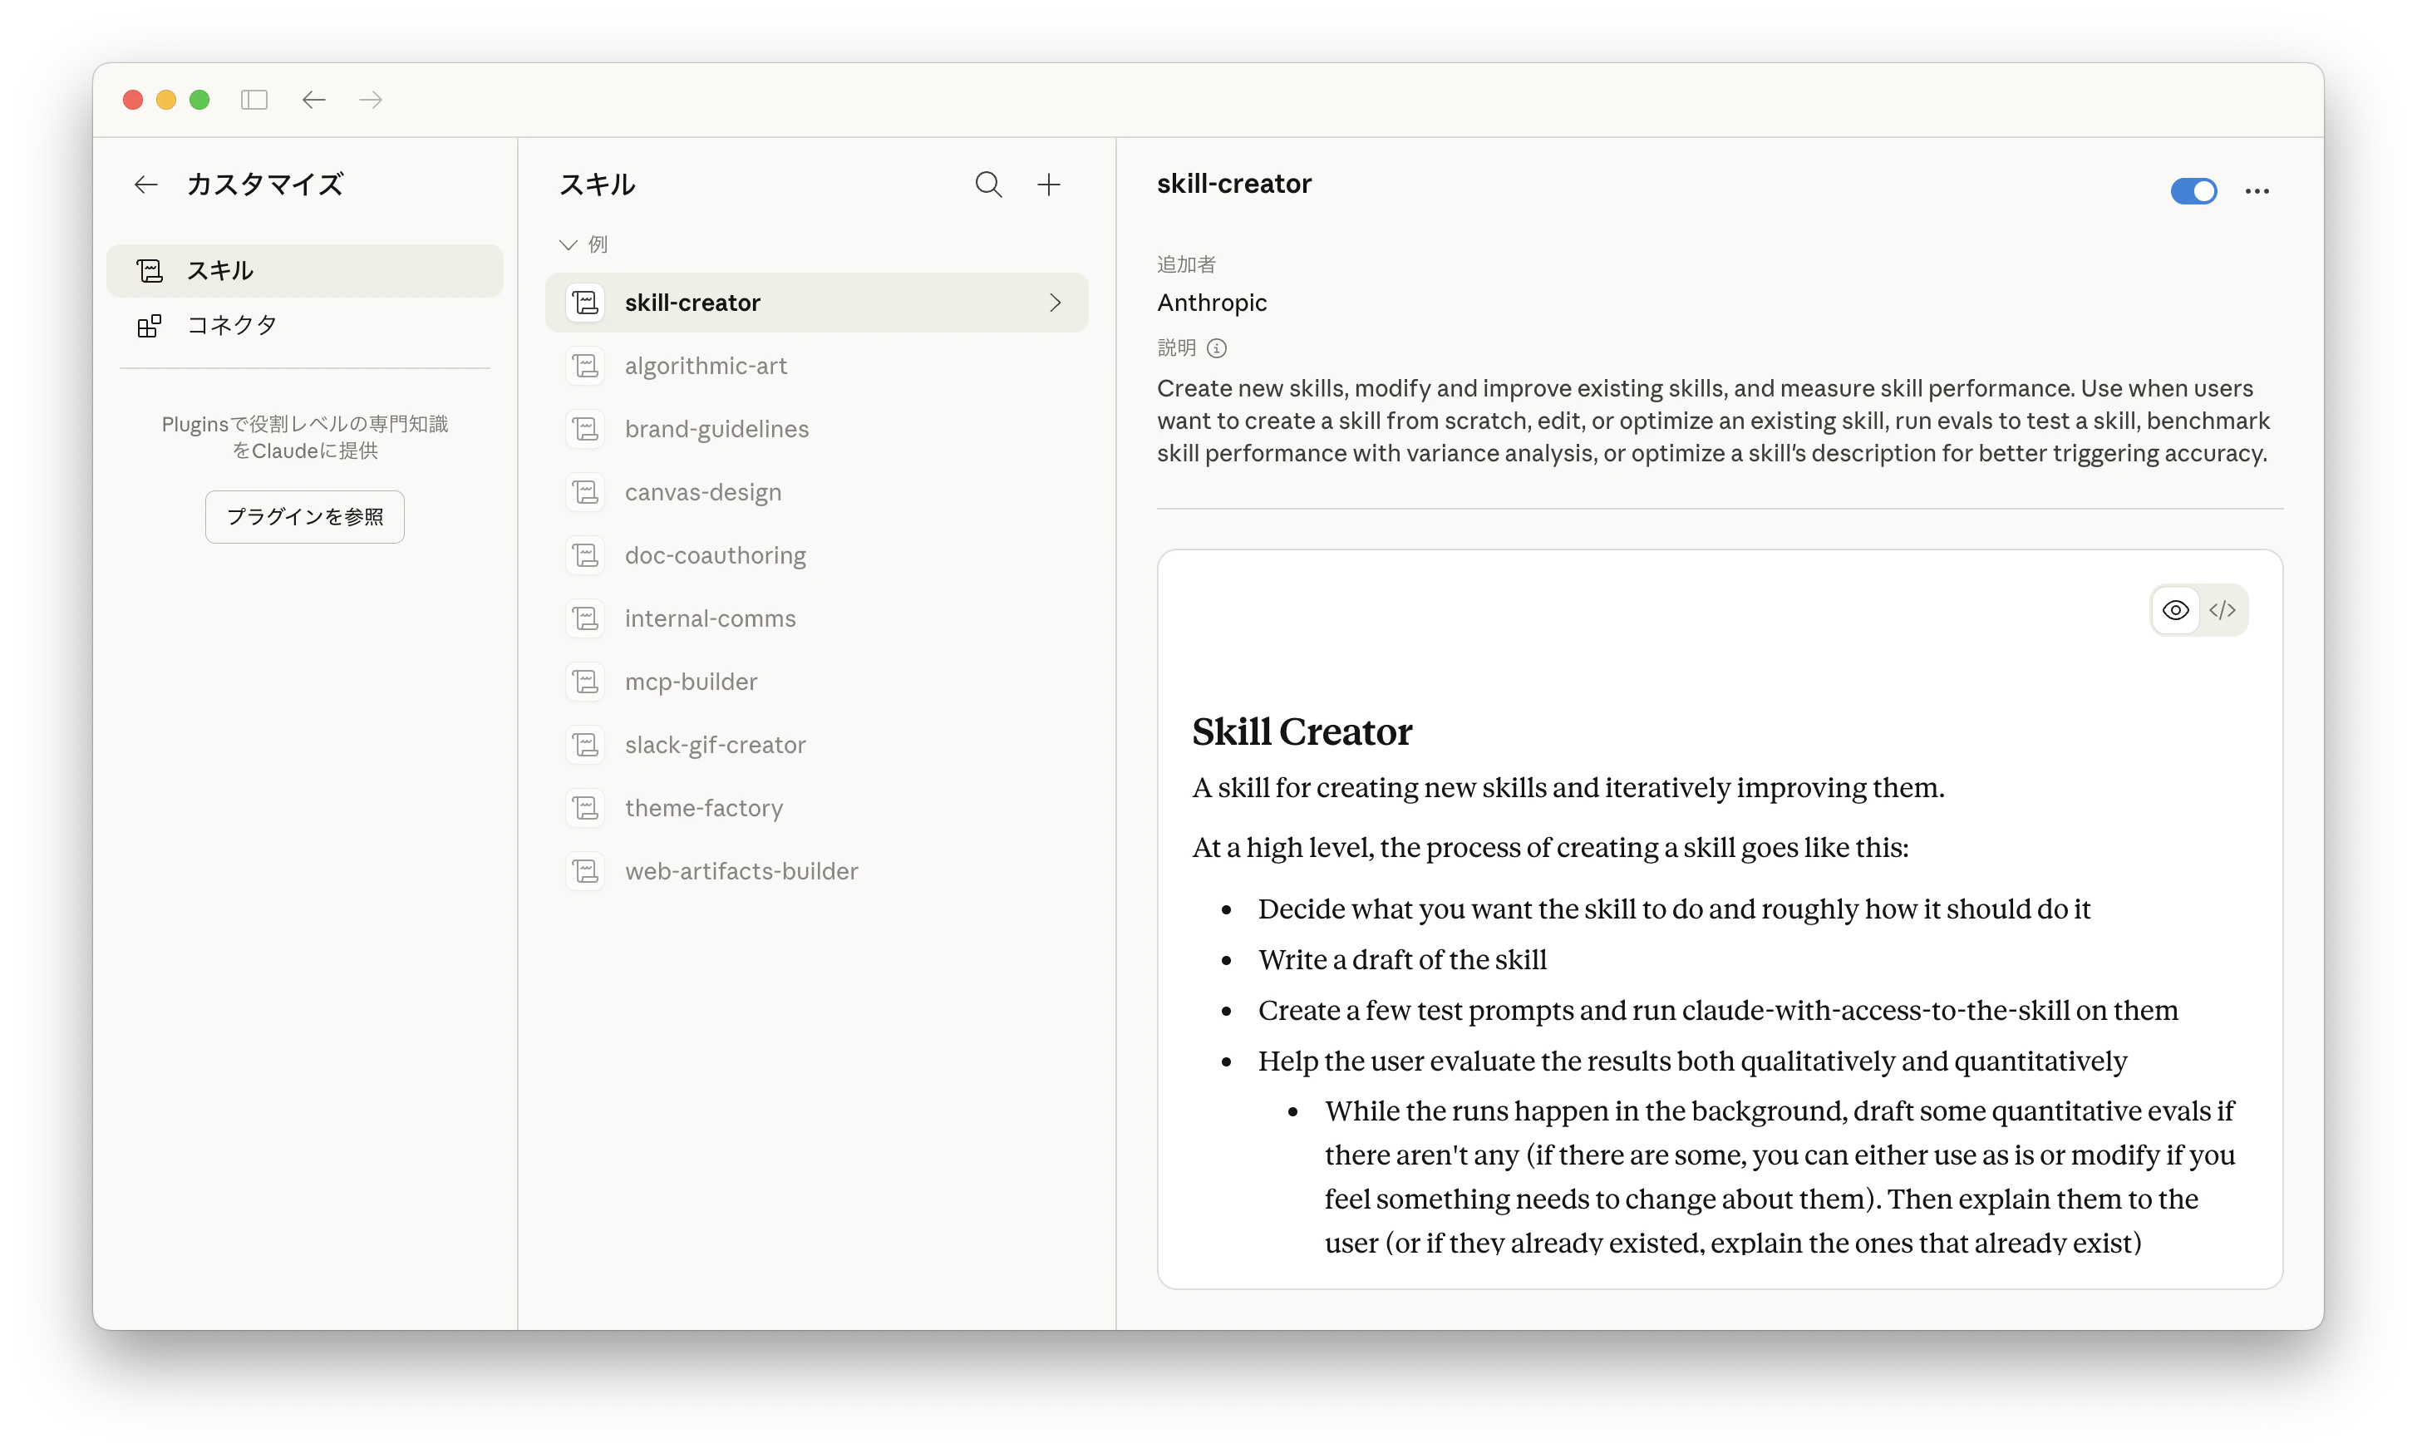Collapse the 例 section chevron
This screenshot has width=2417, height=1453.
[568, 244]
